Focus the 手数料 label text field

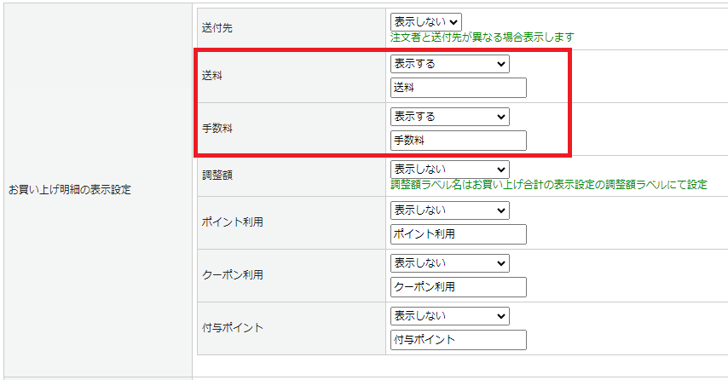(x=458, y=141)
